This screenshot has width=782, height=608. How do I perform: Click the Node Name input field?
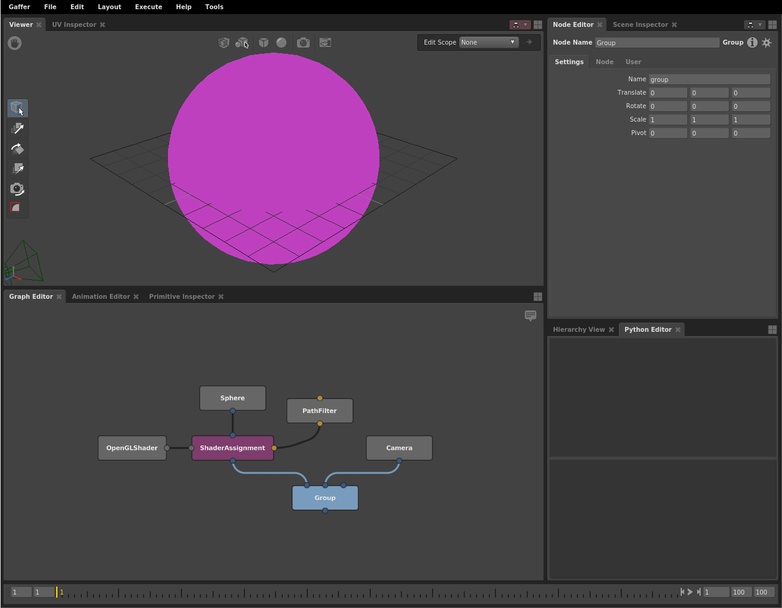657,43
